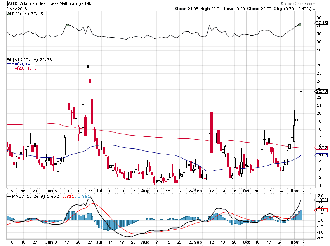Click the 21 label on the price axis
330x246 pixels.
tap(319, 106)
